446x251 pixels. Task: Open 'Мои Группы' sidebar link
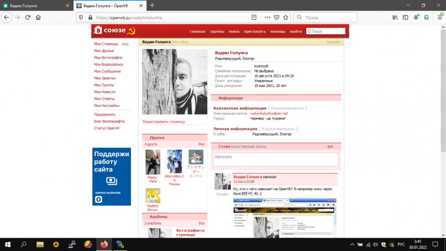104,85
